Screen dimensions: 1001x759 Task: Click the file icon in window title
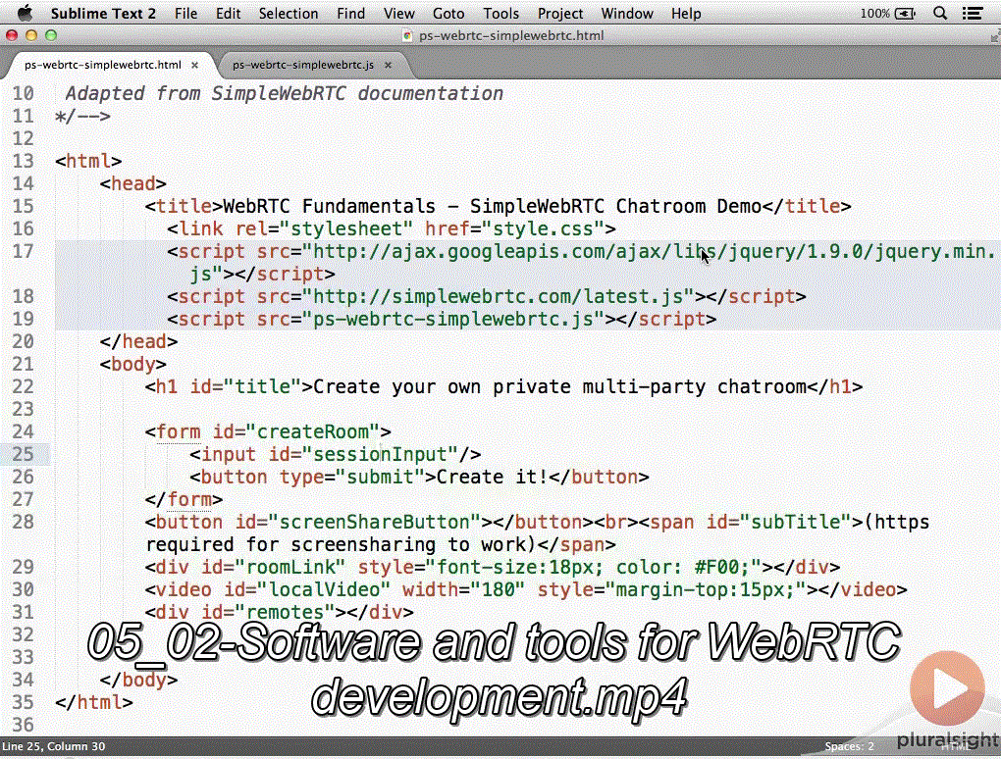tap(407, 35)
